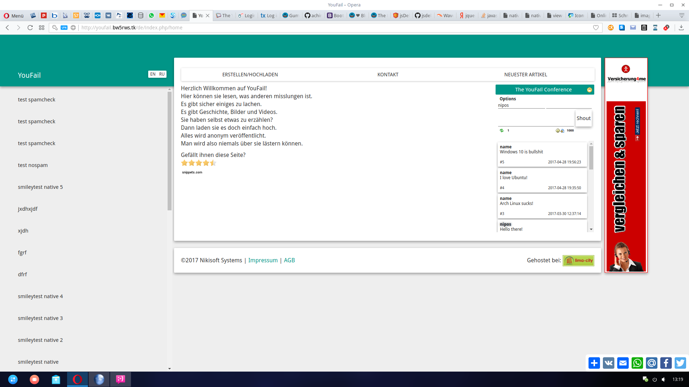
Task: Click the grinning emoji in the Conference header
Action: pos(589,90)
